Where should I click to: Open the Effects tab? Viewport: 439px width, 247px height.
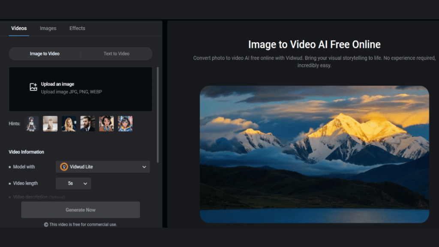(x=77, y=28)
